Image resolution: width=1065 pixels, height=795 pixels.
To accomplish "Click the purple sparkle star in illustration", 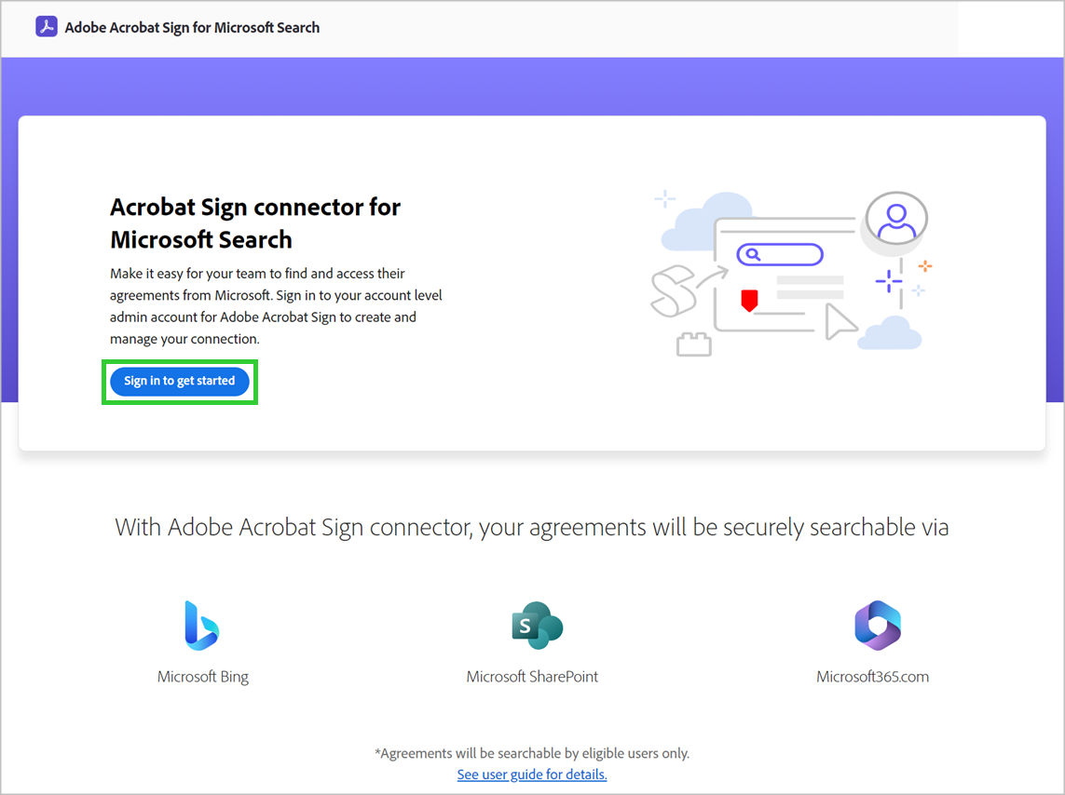I will pyautogui.click(x=888, y=281).
